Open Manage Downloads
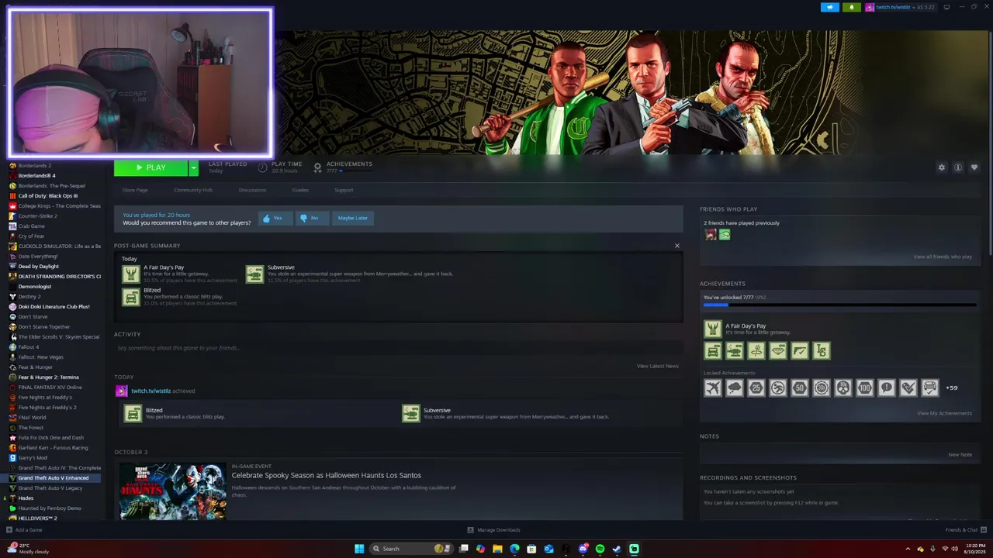The height and width of the screenshot is (558, 993). coord(493,530)
